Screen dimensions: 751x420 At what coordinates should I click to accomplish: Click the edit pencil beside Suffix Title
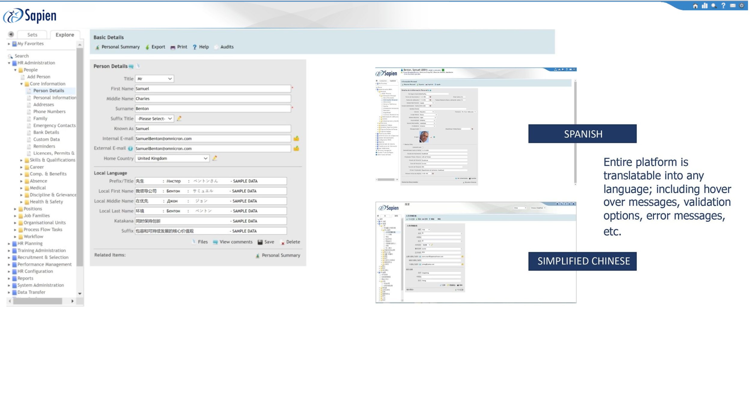[179, 118]
